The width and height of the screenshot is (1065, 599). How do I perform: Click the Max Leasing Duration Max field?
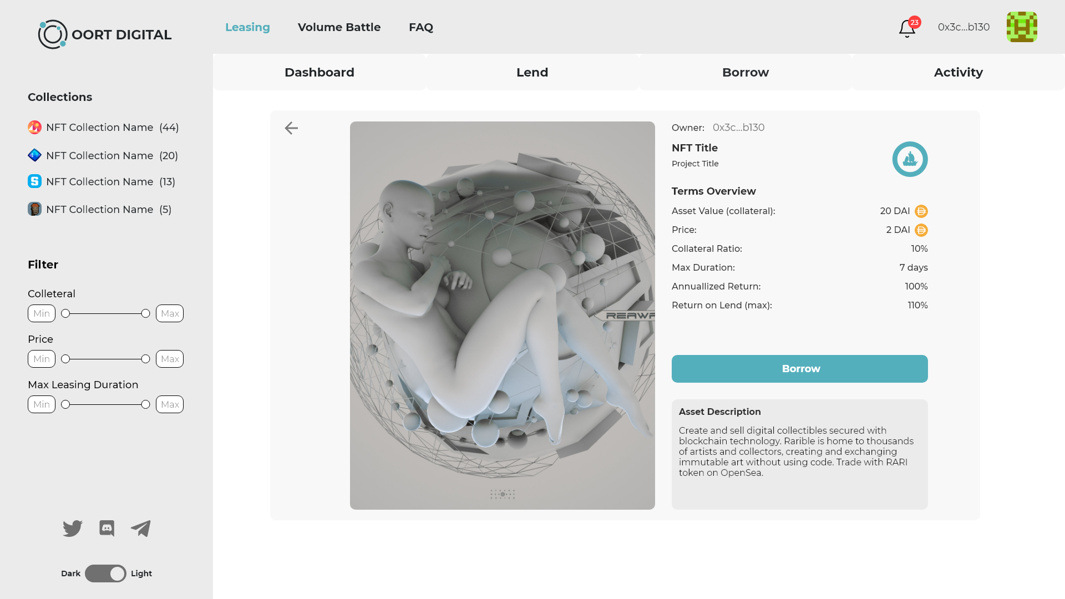[x=170, y=404]
